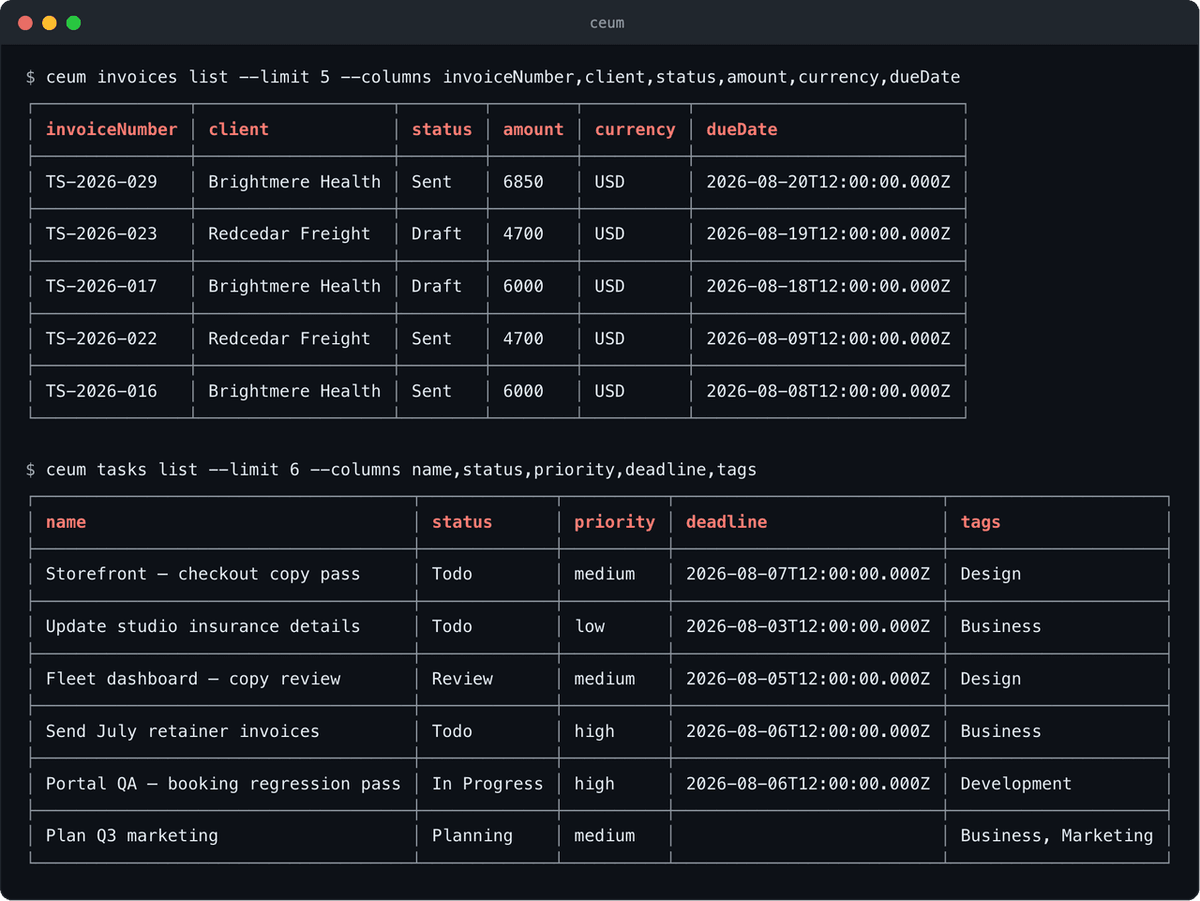Click due date 2026-08-18T12:00:00.000Z

coord(828,286)
